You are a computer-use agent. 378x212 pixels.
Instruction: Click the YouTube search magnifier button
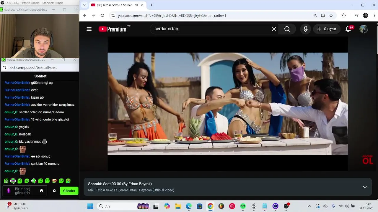[x=287, y=29]
